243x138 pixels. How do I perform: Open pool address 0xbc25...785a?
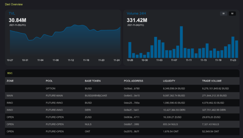tap(132, 103)
